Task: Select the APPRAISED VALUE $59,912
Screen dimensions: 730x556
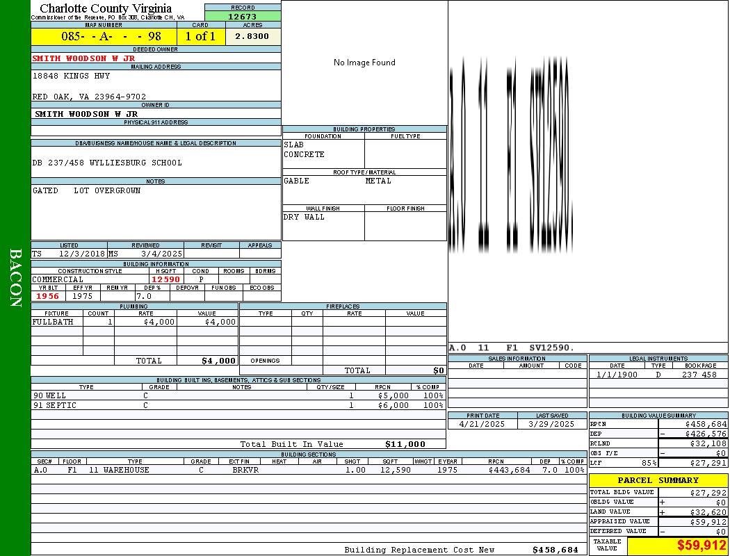Action: [708, 522]
